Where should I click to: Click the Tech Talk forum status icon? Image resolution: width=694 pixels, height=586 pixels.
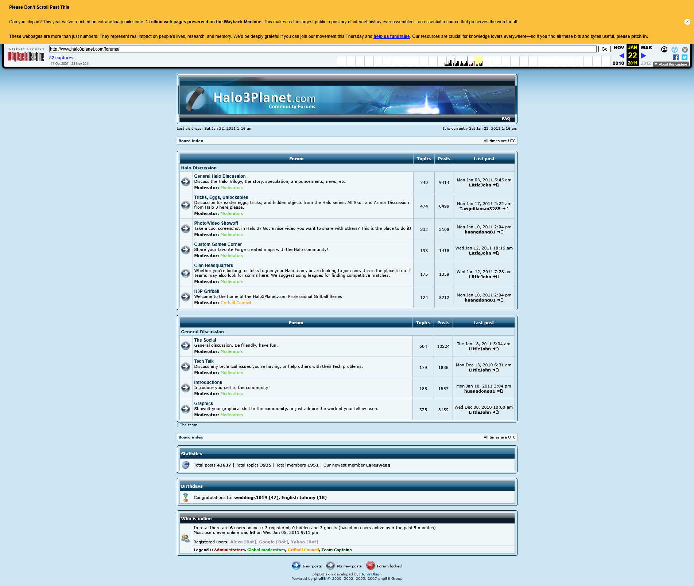[x=186, y=367]
